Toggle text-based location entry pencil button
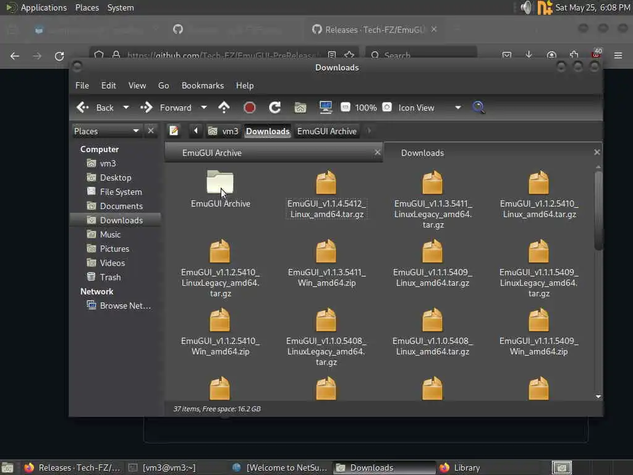633x475 pixels. click(x=174, y=131)
